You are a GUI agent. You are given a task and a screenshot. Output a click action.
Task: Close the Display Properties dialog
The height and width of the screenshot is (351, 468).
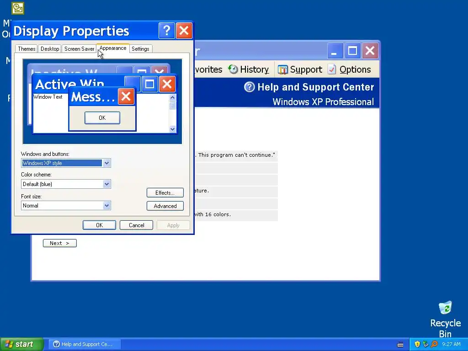pyautogui.click(x=184, y=31)
